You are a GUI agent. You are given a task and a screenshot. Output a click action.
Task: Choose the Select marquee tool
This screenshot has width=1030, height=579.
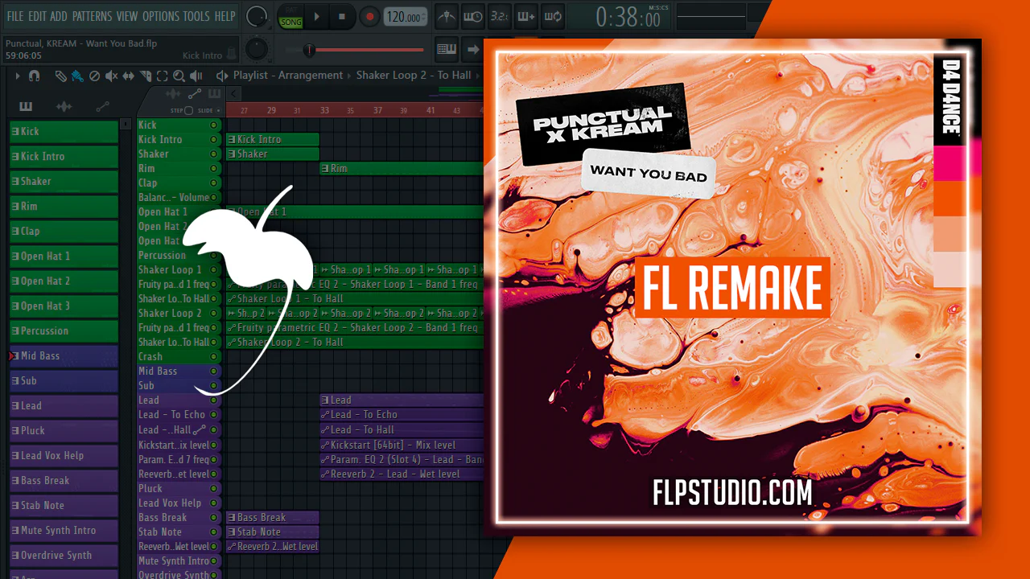163,76
